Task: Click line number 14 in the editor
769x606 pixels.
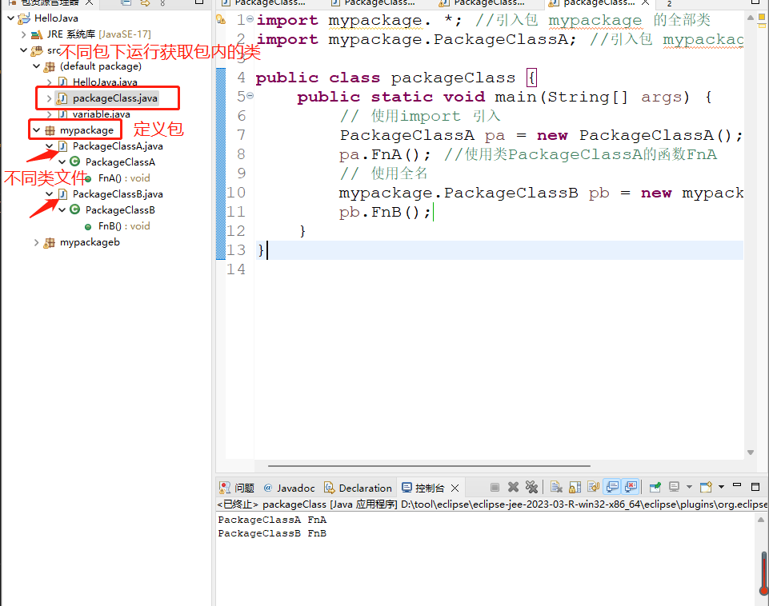Action: click(x=236, y=269)
